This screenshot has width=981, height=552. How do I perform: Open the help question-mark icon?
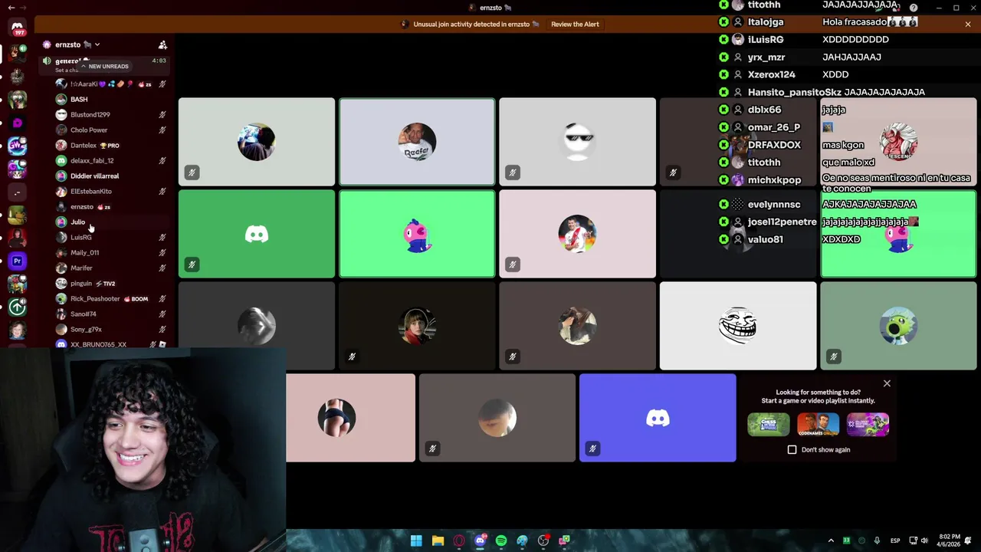tap(914, 8)
